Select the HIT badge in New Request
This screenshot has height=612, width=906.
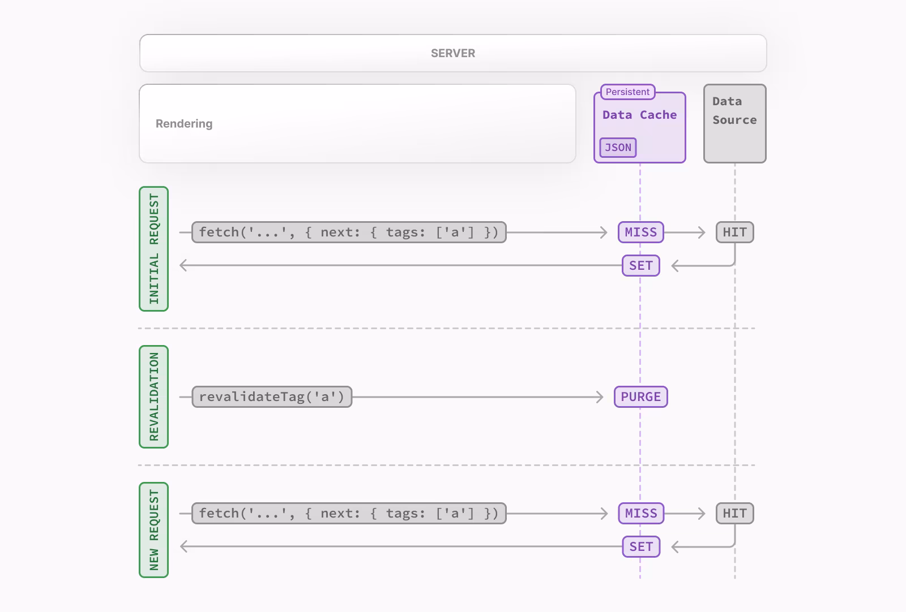734,513
